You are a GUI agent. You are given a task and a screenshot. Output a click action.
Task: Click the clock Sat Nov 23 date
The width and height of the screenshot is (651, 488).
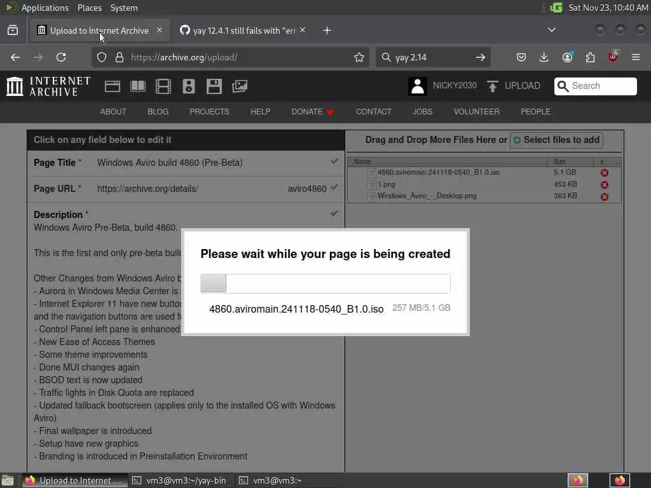pyautogui.click(x=608, y=8)
